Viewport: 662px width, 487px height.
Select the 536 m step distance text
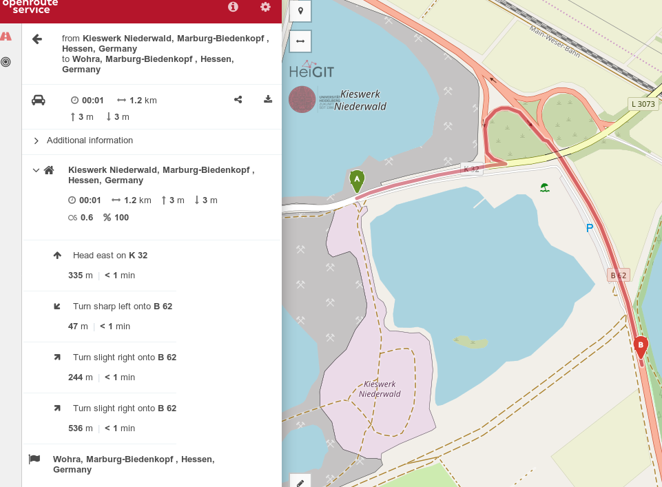[x=80, y=428]
